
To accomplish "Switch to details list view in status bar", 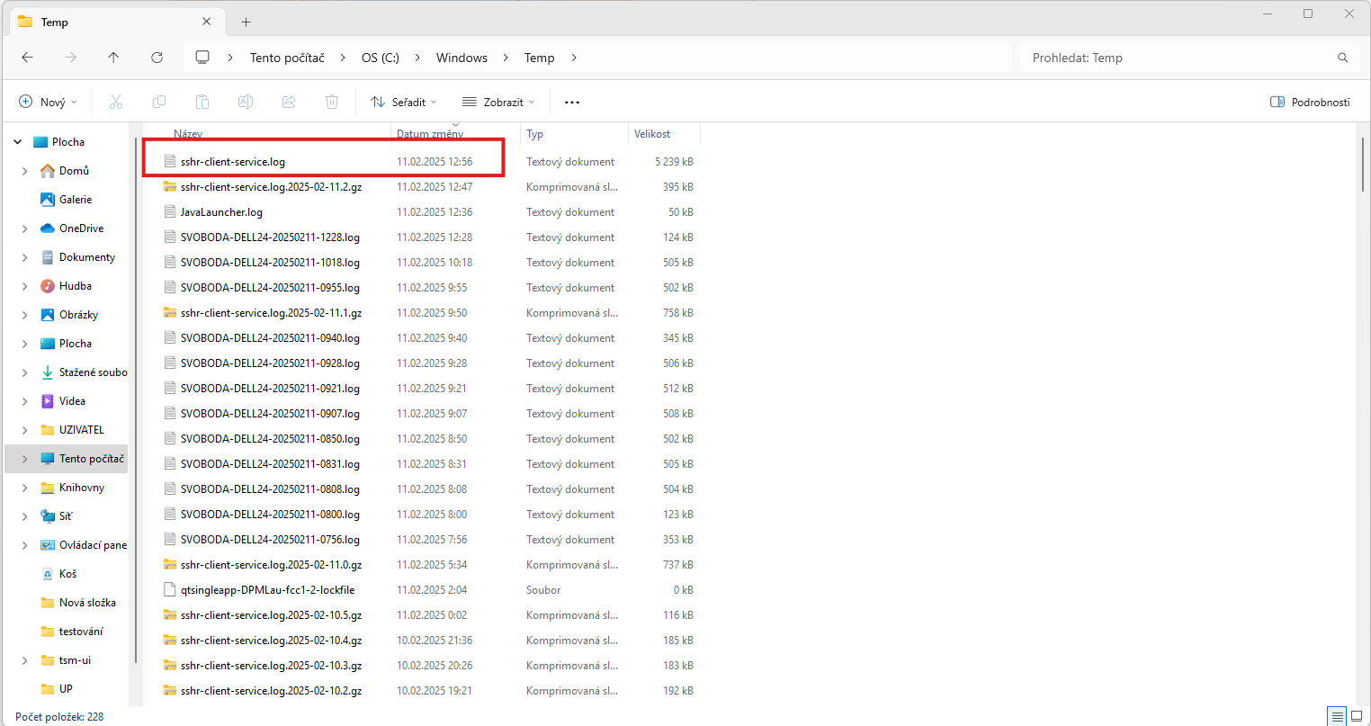I will 1338,717.
